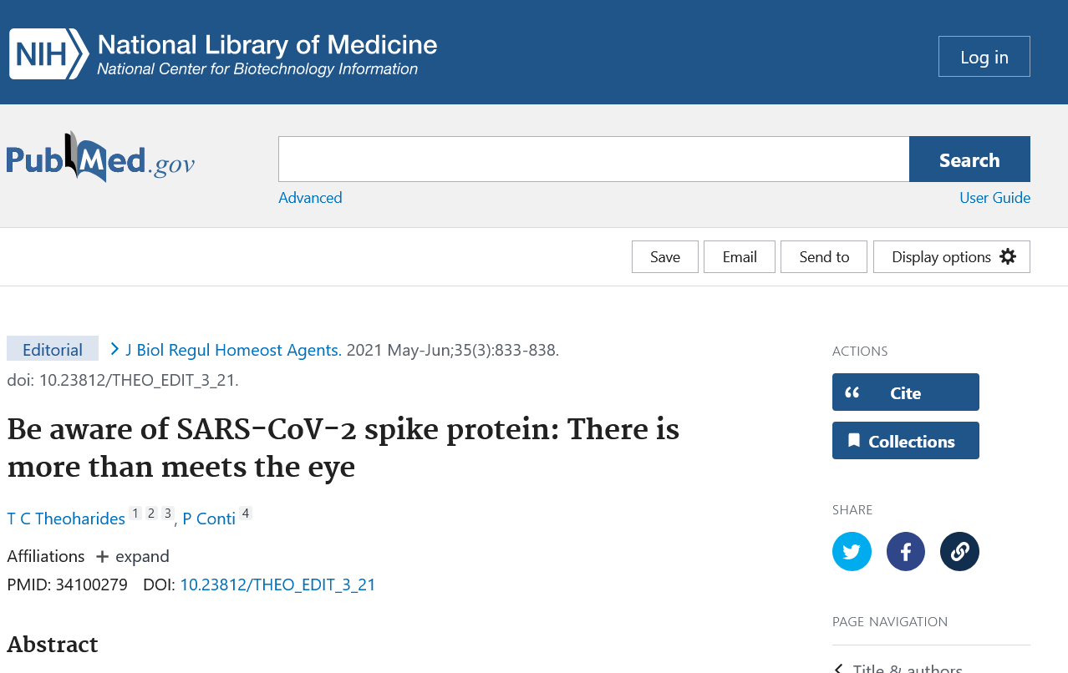Select the Editorial publication type label
Screen dimensions: 1068x673
(x=52, y=348)
